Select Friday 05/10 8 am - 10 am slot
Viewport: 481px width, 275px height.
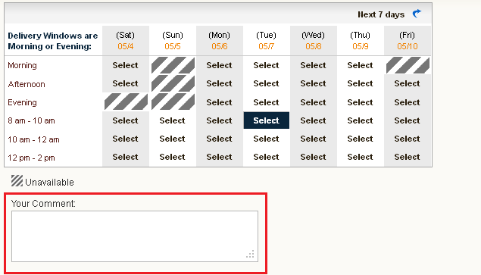point(407,120)
